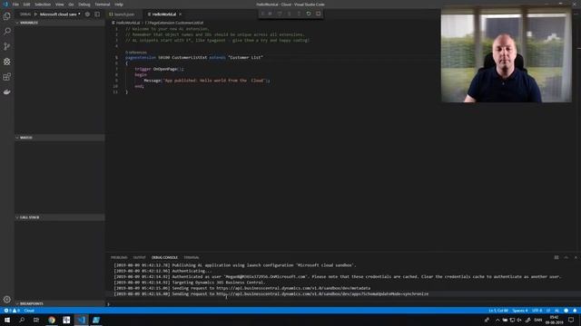The width and height of the screenshot is (581, 326).
Task: Open debug console icon in debug header
Action: [x=97, y=14]
